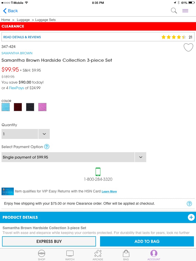Tap the green phone icon

point(98,172)
